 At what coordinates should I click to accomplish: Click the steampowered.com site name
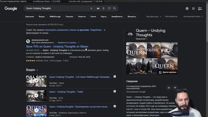(40, 40)
